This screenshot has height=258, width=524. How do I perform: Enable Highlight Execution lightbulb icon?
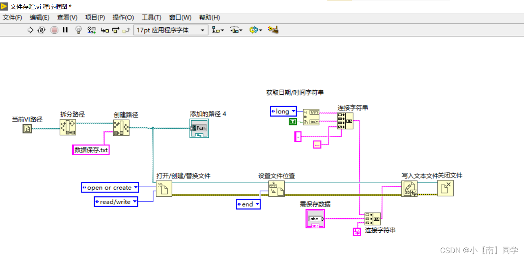click(x=78, y=30)
